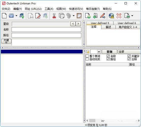Click the search favorites star icon

(88, 52)
